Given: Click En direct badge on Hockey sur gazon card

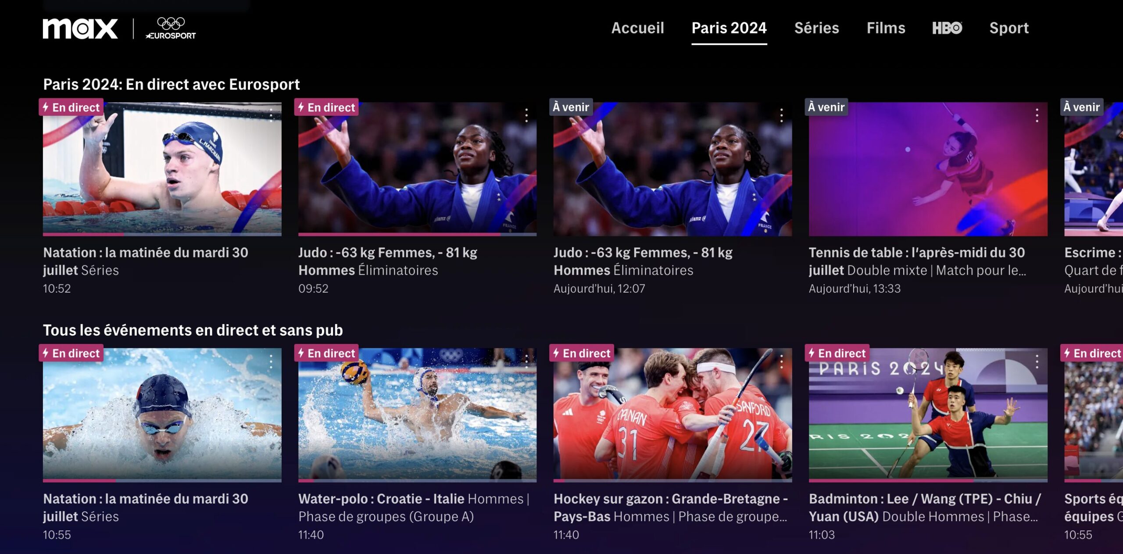Looking at the screenshot, I should tap(582, 353).
